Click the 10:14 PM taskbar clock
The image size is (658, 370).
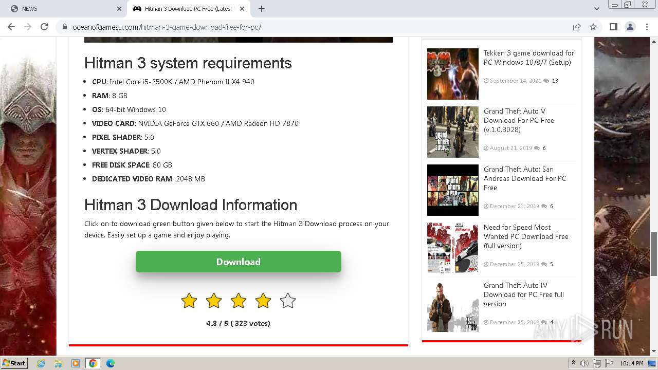pyautogui.click(x=631, y=363)
